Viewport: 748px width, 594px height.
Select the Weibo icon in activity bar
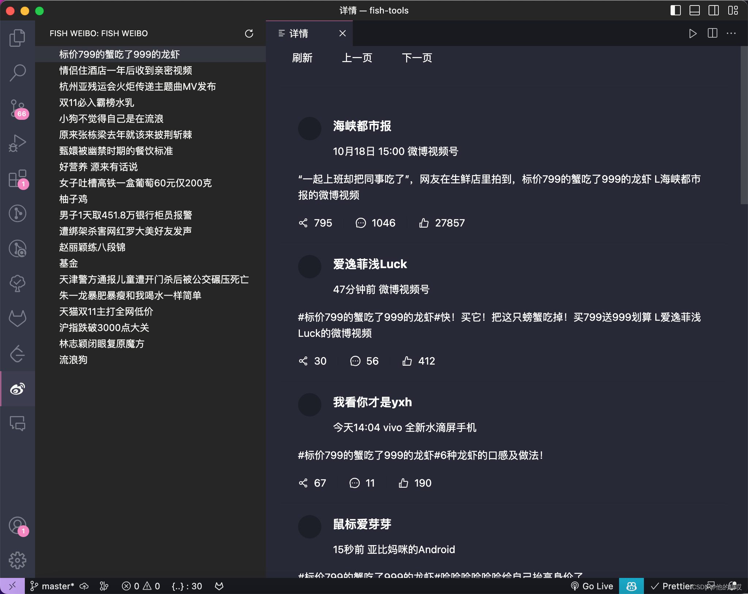[x=17, y=389]
